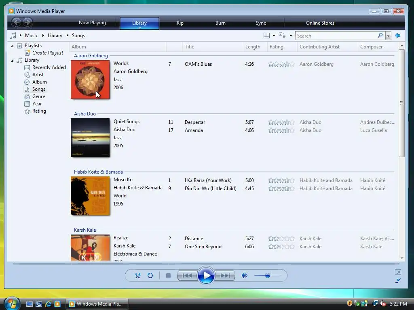Click Songs in the breadcrumb
Viewport: 414px width, 310px height.
tap(78, 36)
